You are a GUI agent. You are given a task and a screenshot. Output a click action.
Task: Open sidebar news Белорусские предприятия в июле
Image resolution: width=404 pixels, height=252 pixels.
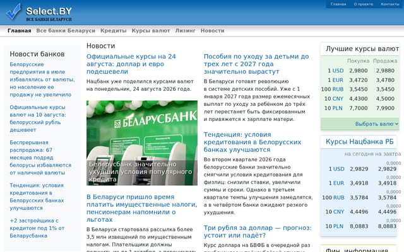pos(42,79)
